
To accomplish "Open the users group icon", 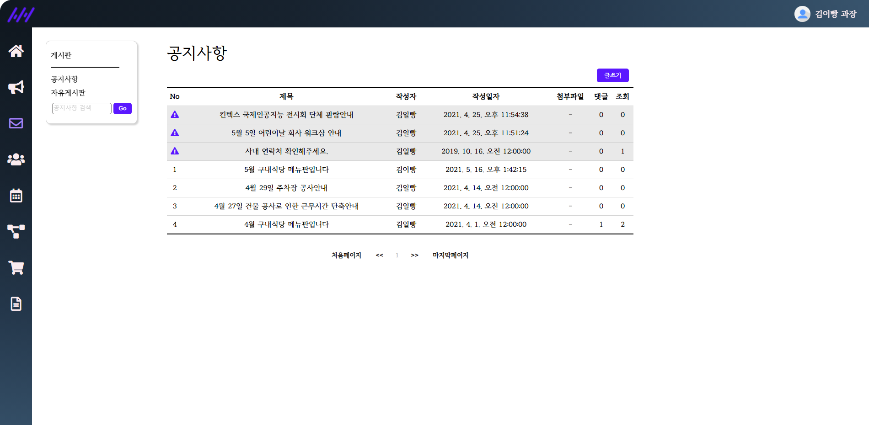I will tap(16, 159).
